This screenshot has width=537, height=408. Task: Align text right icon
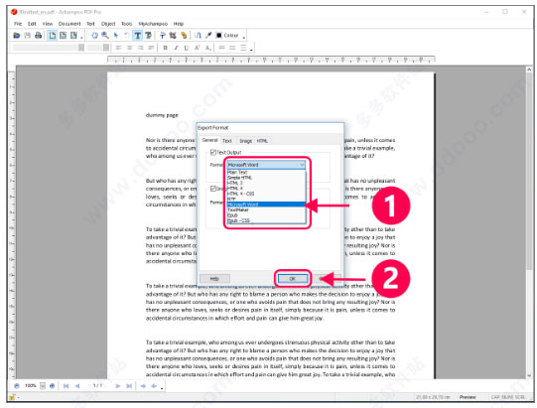pos(140,48)
